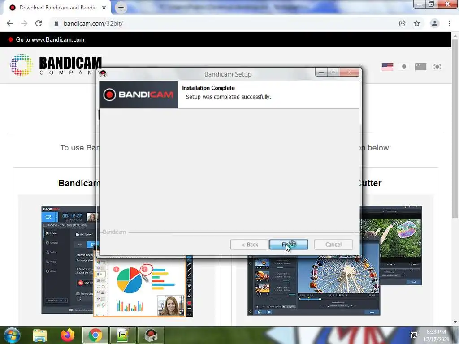Screen dimensions: 459x344
Task: Select the Download Bandicam browser tab
Action: coord(57,8)
